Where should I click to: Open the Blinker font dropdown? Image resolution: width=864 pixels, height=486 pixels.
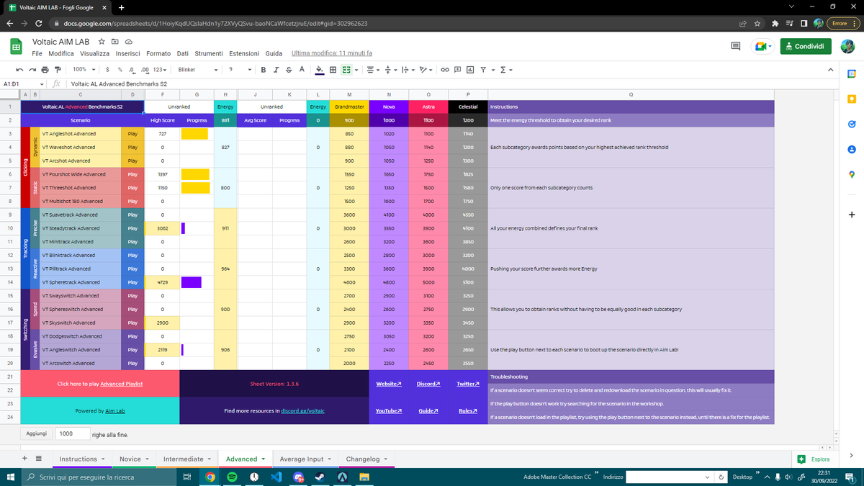[x=198, y=69]
